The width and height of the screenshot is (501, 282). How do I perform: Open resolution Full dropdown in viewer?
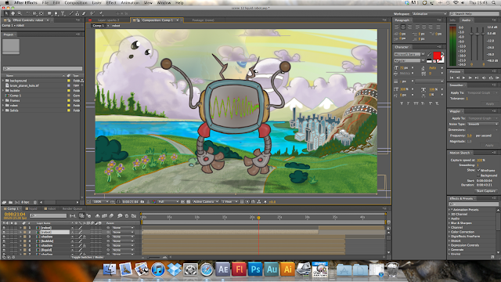[x=168, y=202]
